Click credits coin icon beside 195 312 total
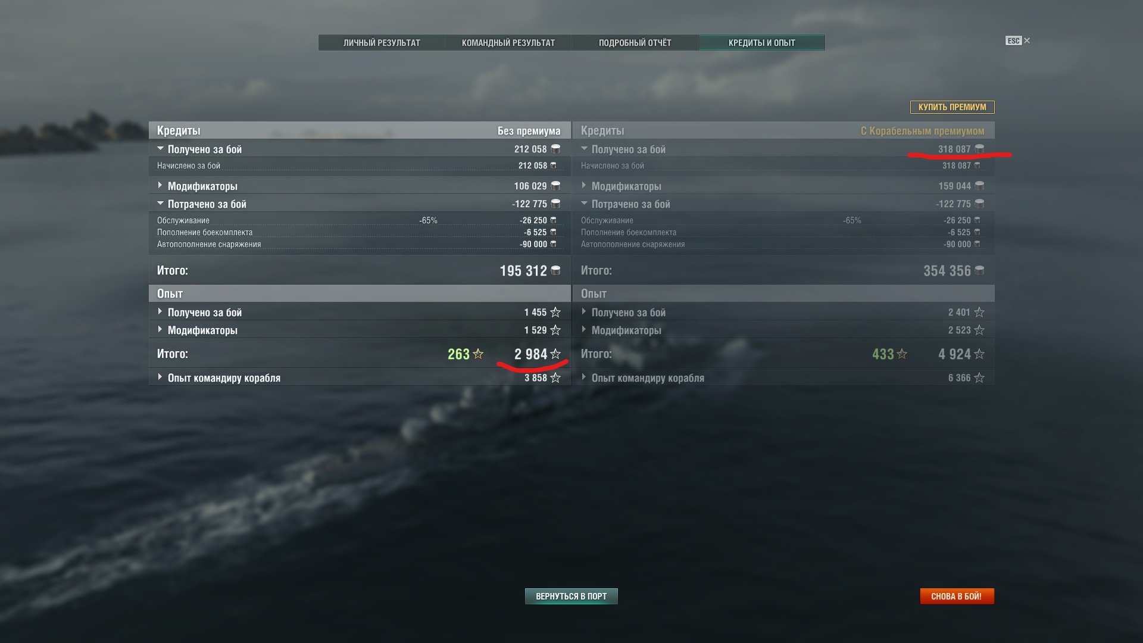Screen dimensions: 1143x643 point(555,271)
